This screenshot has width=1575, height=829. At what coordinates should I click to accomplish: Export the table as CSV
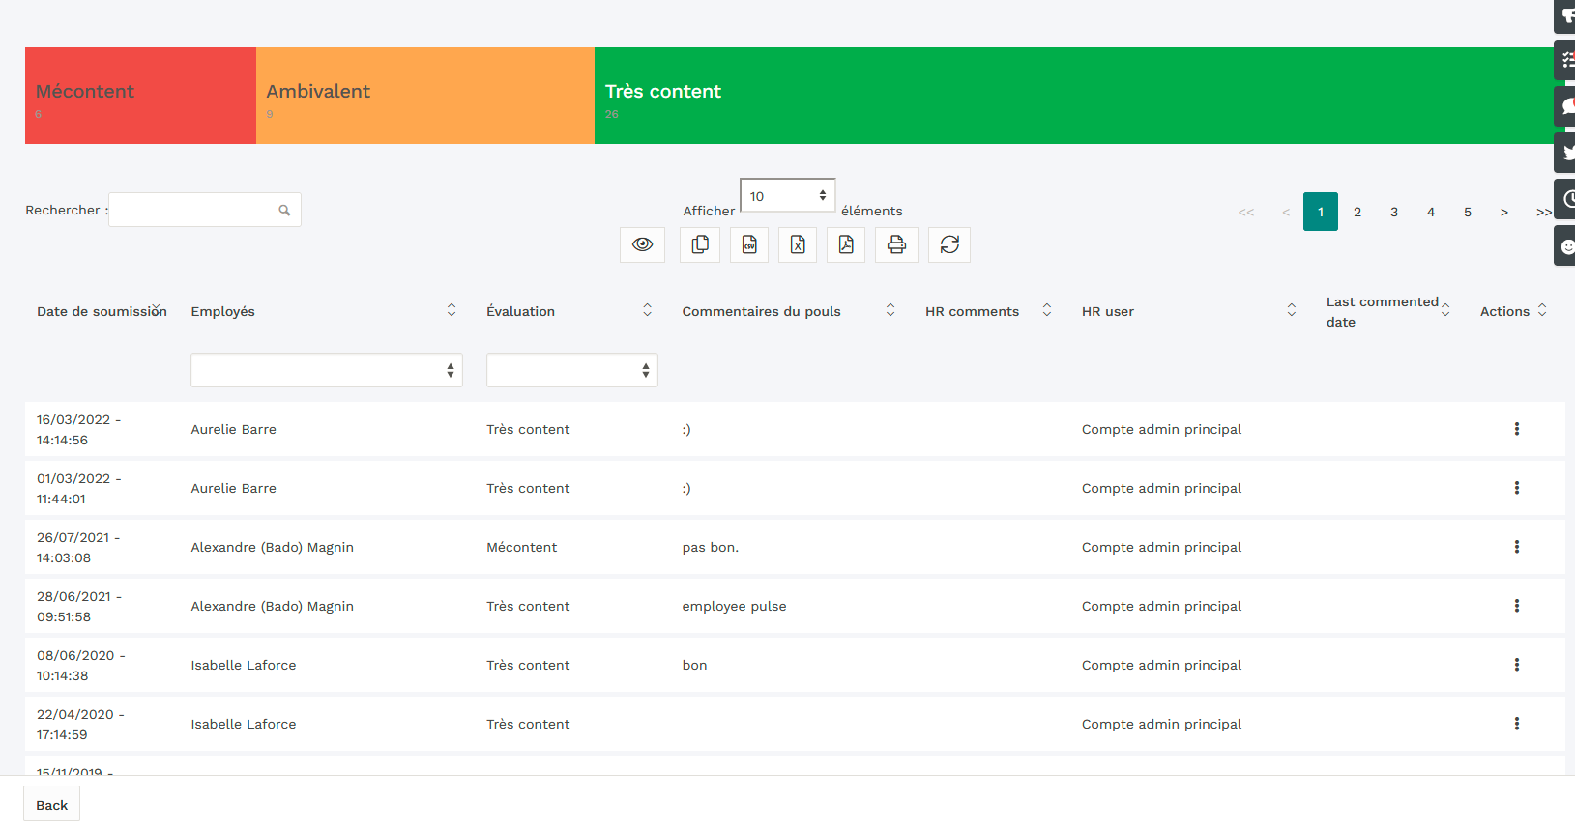coord(749,244)
